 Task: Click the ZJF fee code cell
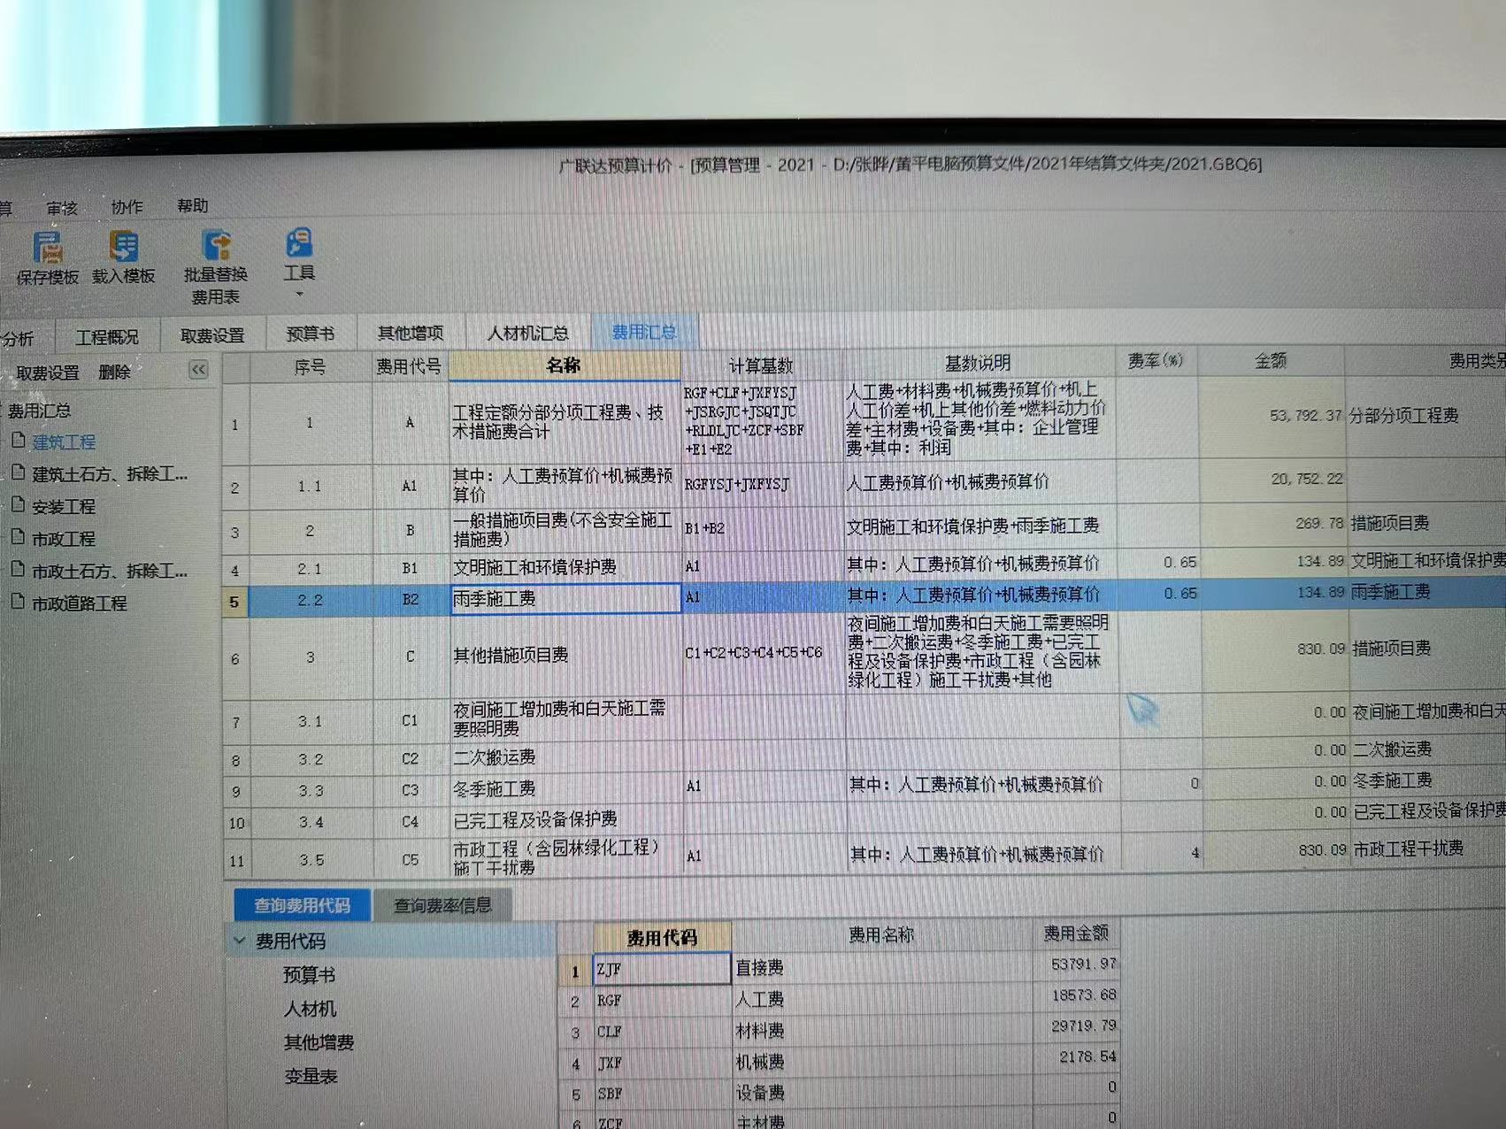coord(662,969)
